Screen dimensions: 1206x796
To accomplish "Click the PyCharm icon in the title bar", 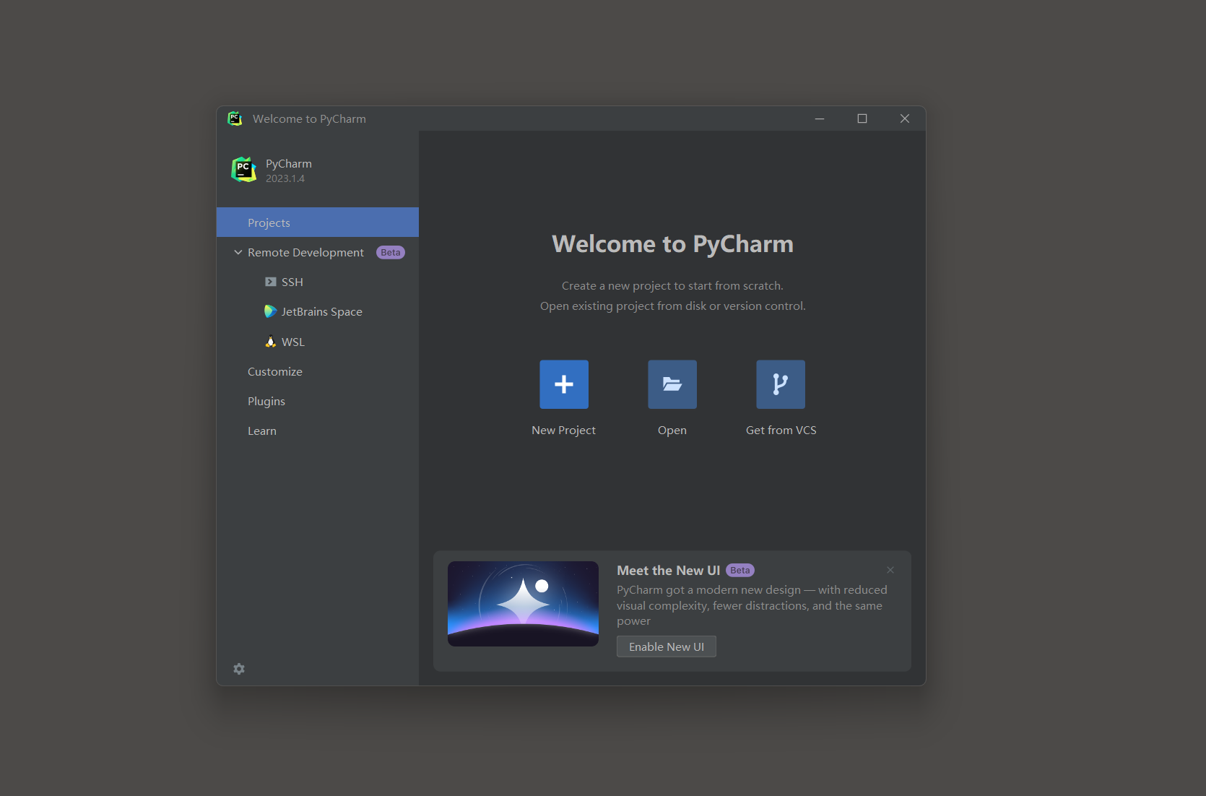I will tap(235, 118).
